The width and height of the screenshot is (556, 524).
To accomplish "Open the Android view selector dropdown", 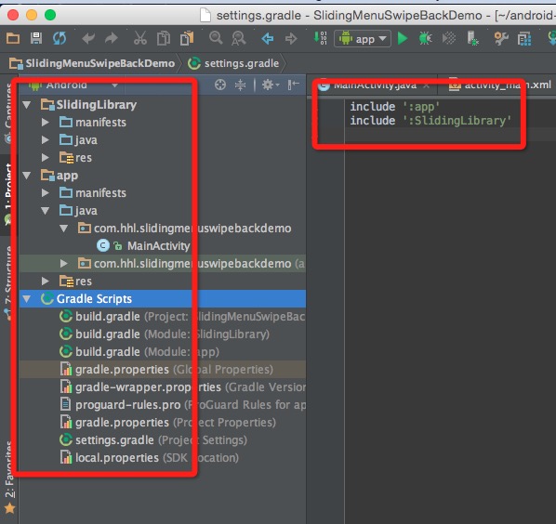I will pyautogui.click(x=73, y=85).
